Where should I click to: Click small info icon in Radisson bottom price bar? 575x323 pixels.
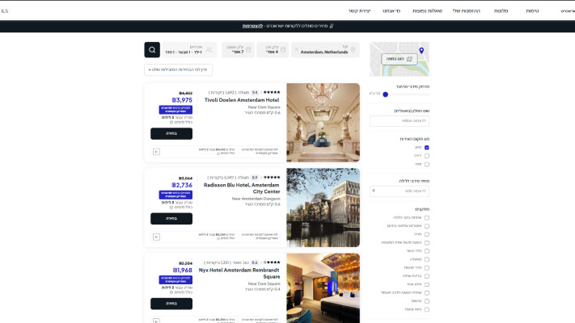point(218,238)
